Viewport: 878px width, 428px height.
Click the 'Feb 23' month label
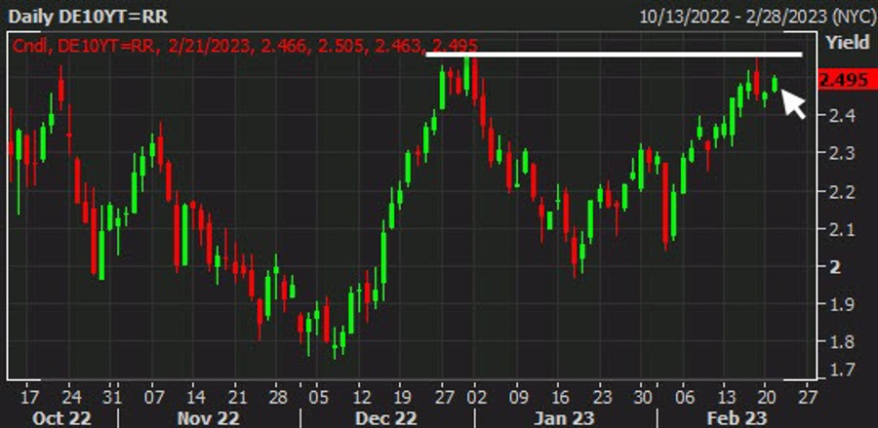pos(738,418)
